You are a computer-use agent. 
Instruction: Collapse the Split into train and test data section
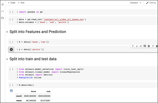(x=7, y=59)
